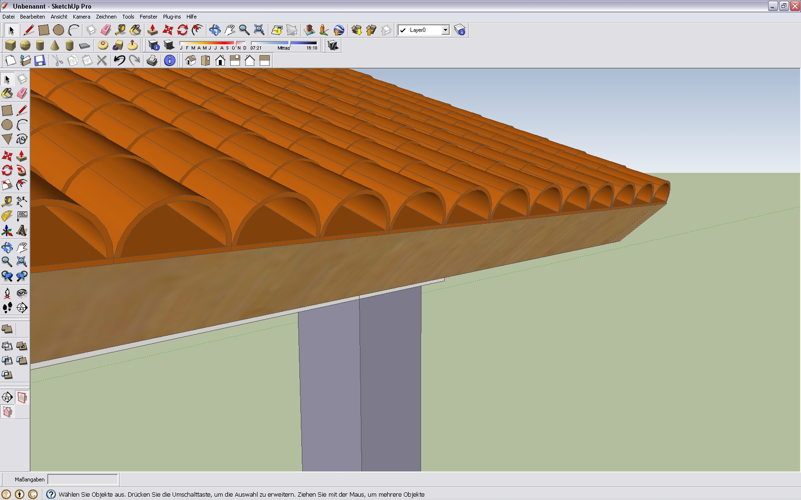Select the Intersect solid tool
The width and height of the screenshot is (801, 500).
[x=7, y=346]
